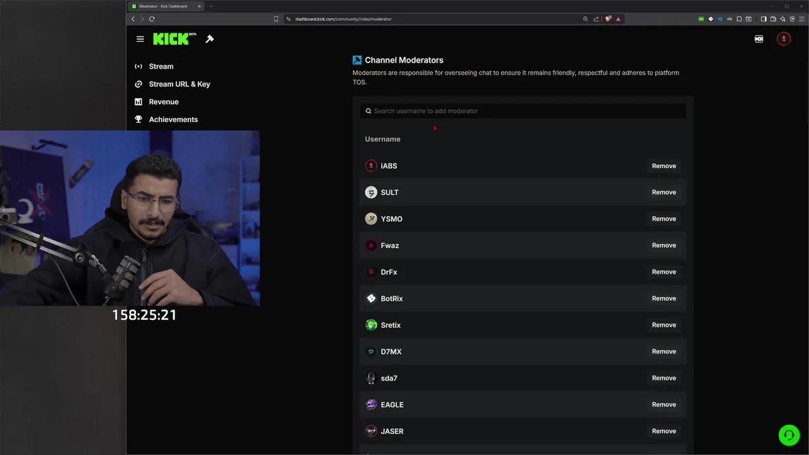The image size is (809, 455).
Task: Remove iABS from moderators
Action: click(664, 166)
